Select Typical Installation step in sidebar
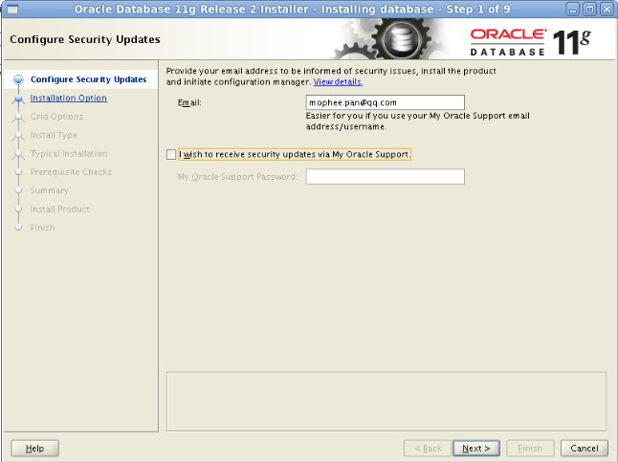This screenshot has width=618, height=462. (x=69, y=153)
